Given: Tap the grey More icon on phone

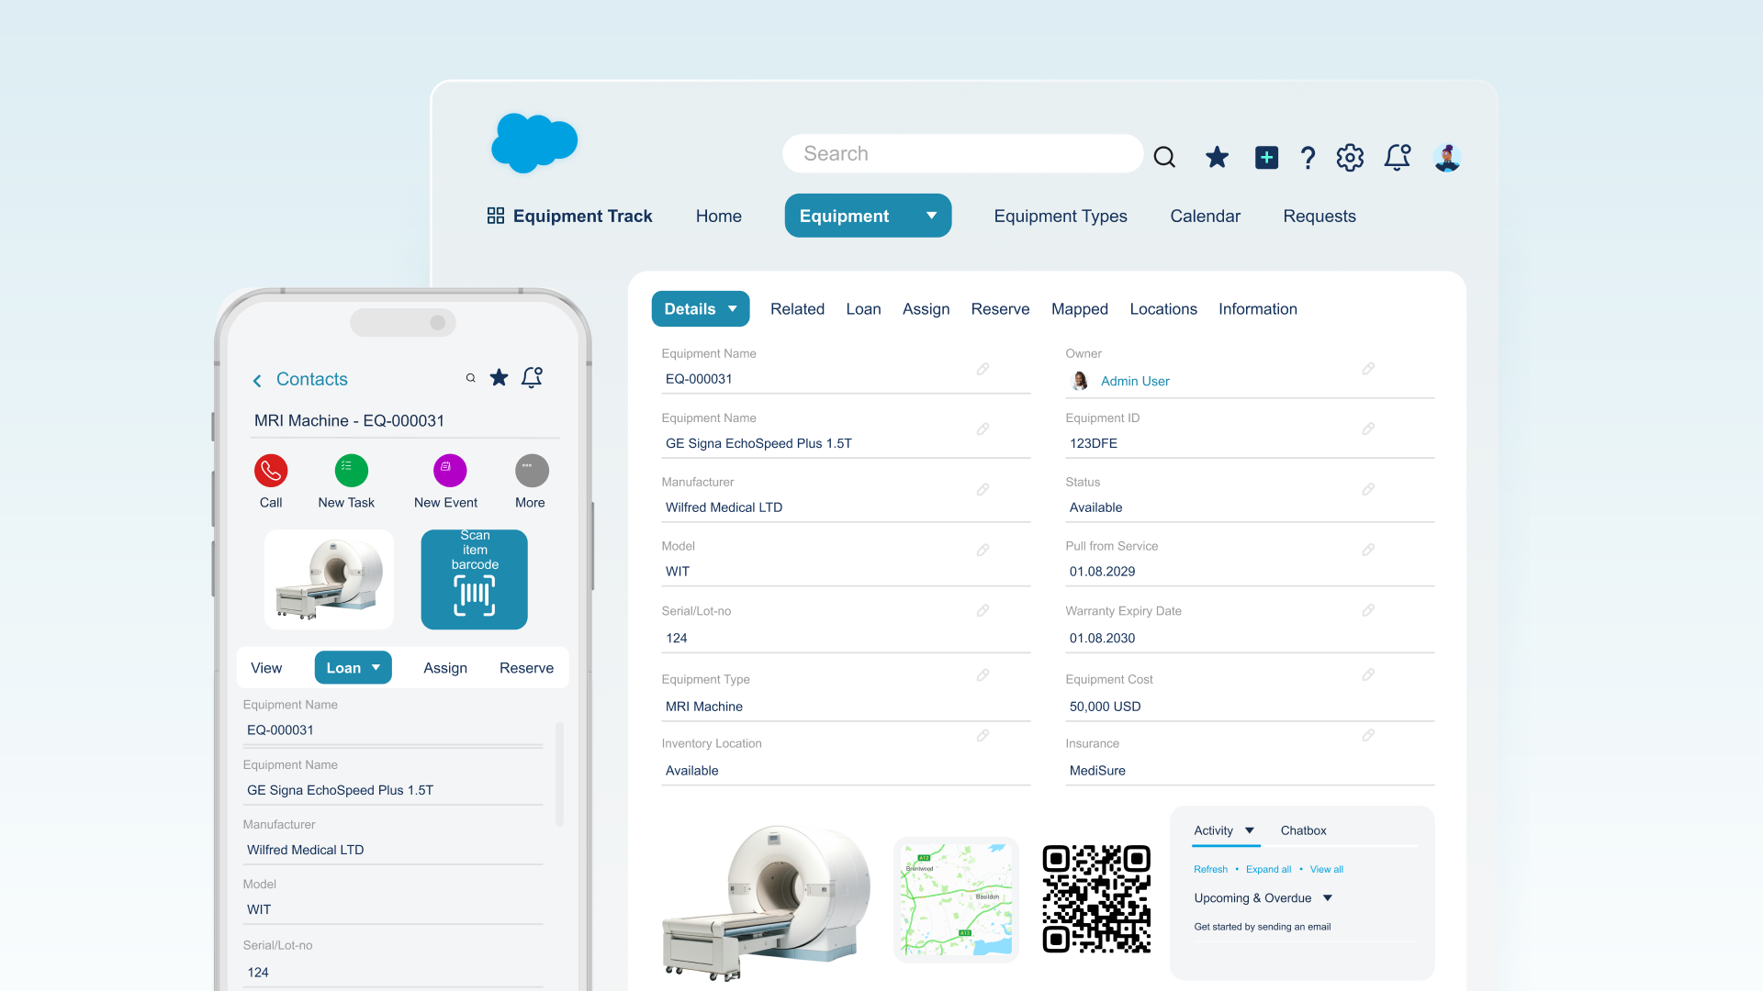Looking at the screenshot, I should [532, 471].
